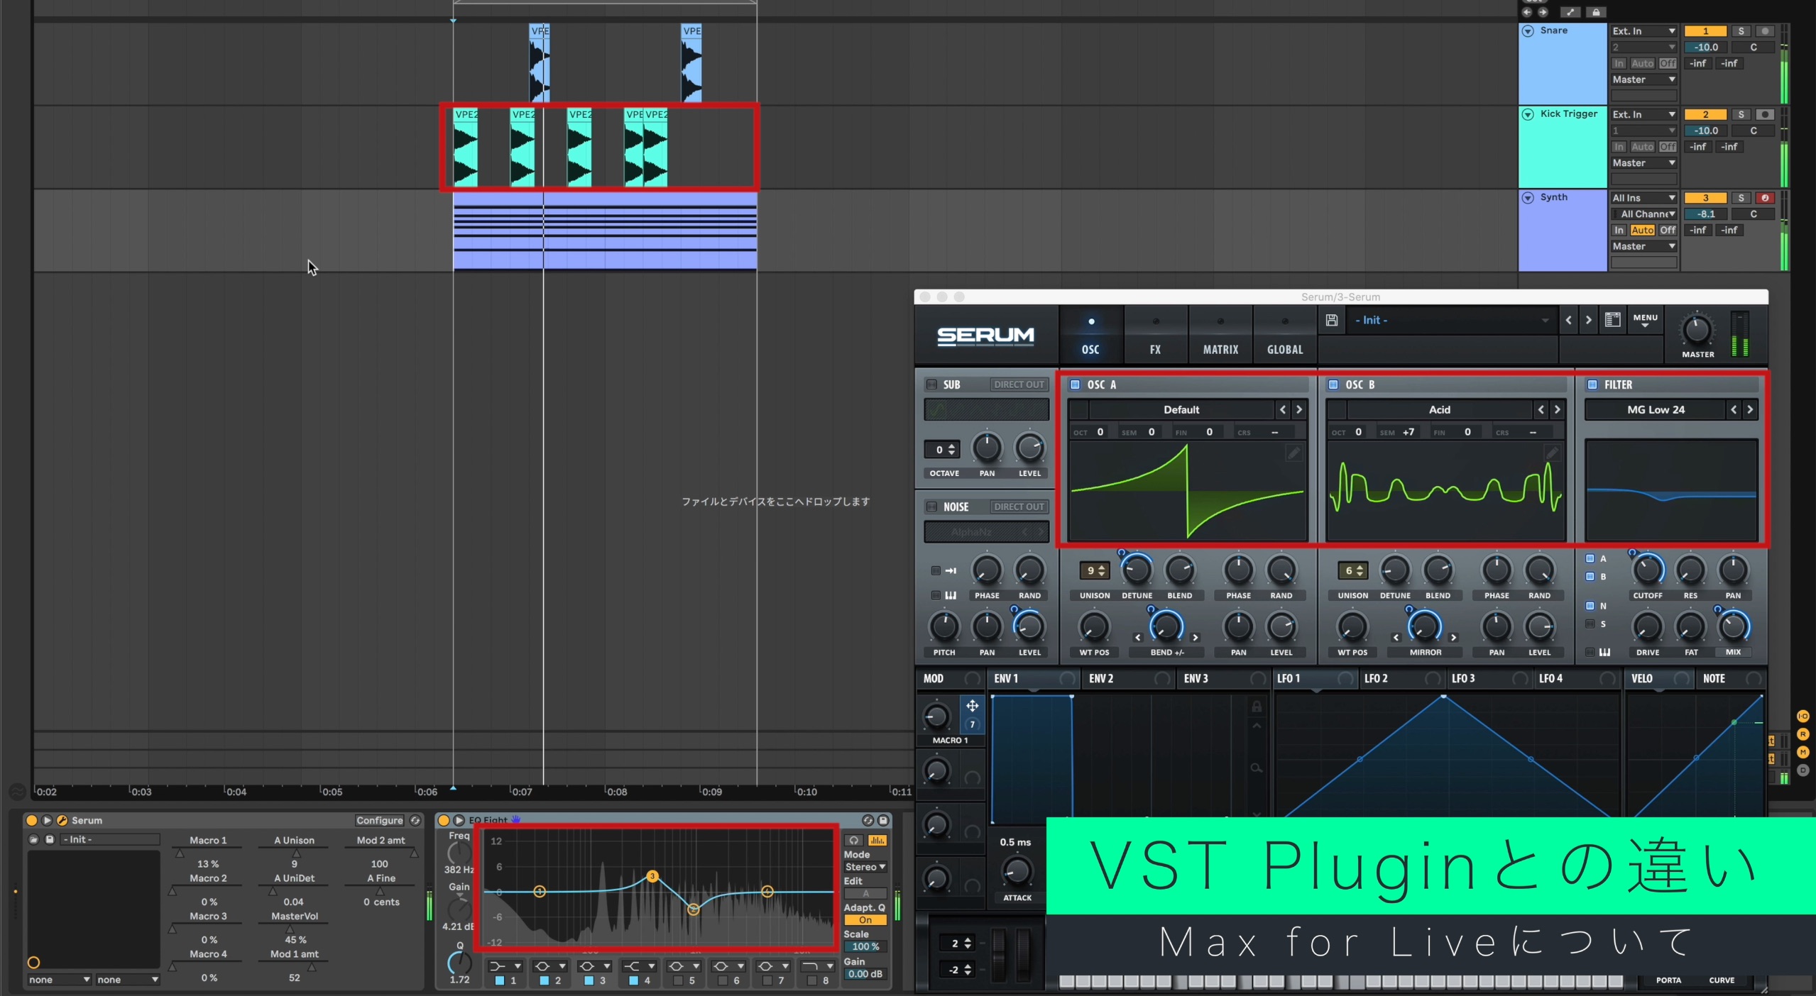Click the Serum device load-preset folder icon
Image resolution: width=1816 pixels, height=996 pixels.
[x=33, y=839]
